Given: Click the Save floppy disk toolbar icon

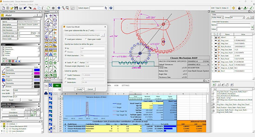Looking at the screenshot, I should tap(16, 8).
